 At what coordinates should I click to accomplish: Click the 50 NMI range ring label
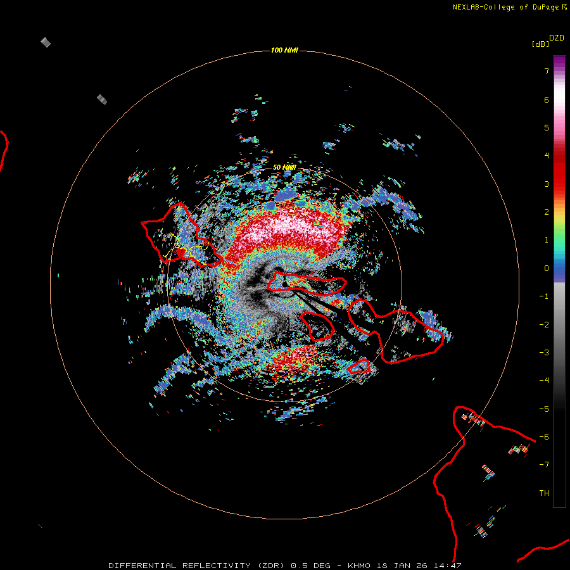coord(284,167)
